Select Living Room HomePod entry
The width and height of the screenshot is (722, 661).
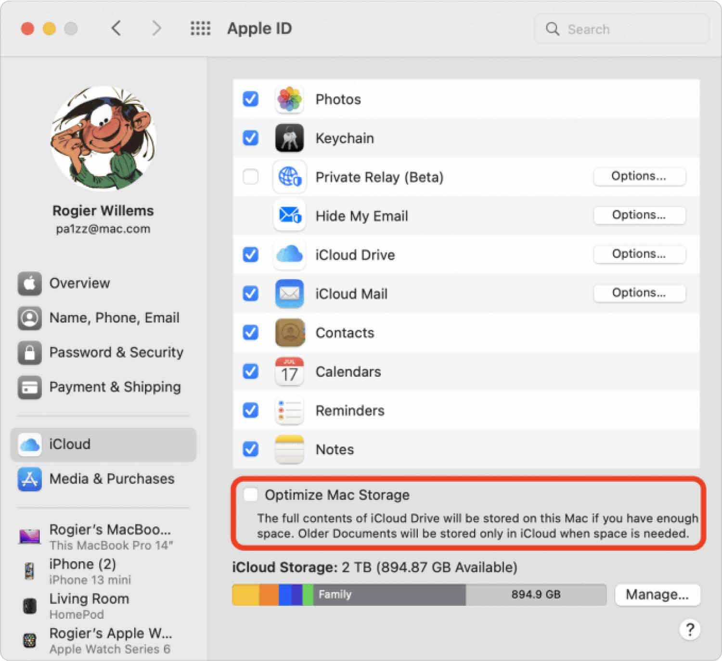[103, 606]
